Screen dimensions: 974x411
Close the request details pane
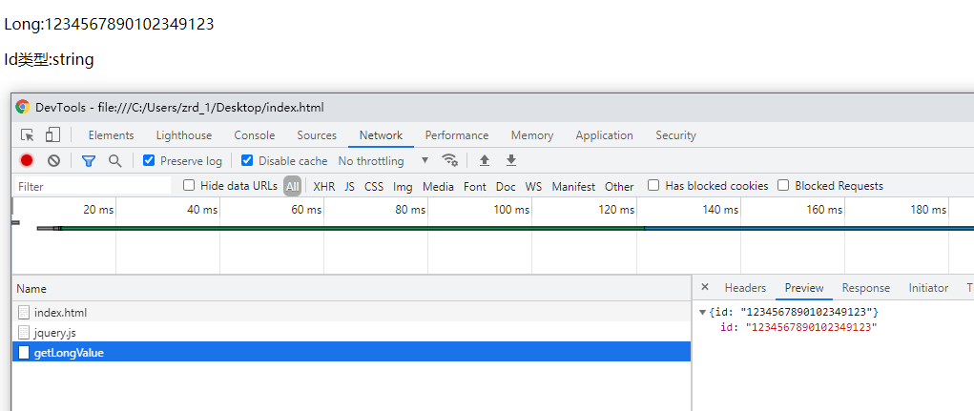tap(705, 287)
